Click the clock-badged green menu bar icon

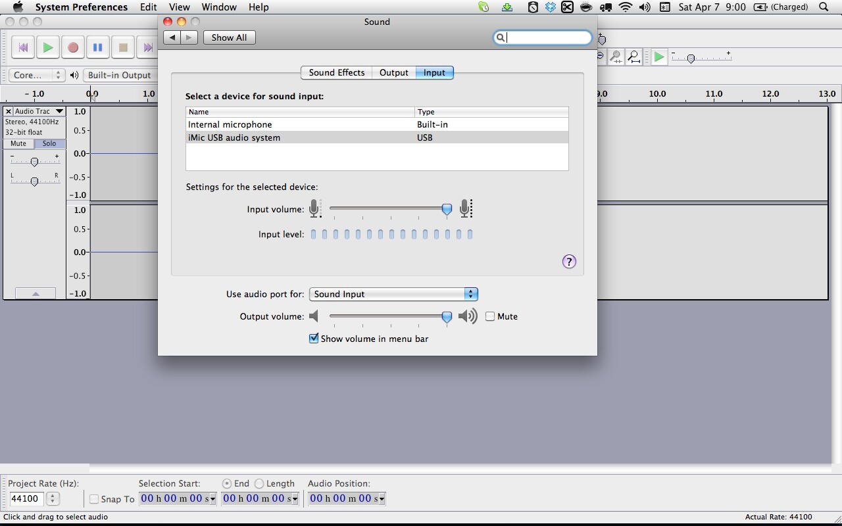[484, 7]
